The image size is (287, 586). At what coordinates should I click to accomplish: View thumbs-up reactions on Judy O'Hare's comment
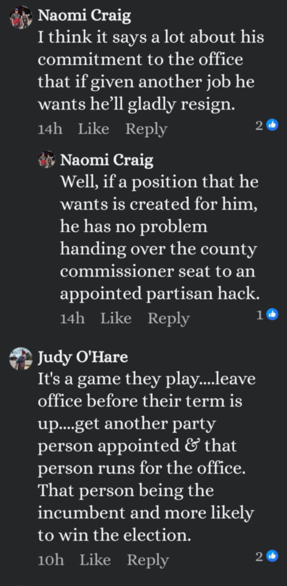[x=267, y=556]
